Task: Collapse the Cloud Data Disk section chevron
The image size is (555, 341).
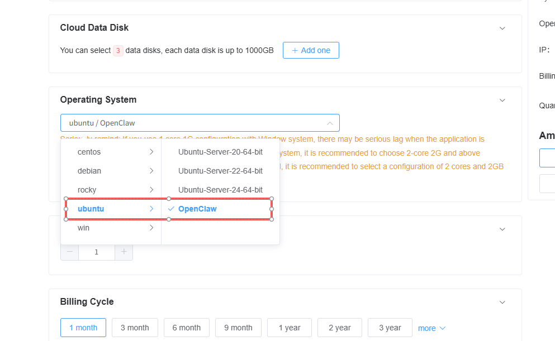Action: pos(502,28)
